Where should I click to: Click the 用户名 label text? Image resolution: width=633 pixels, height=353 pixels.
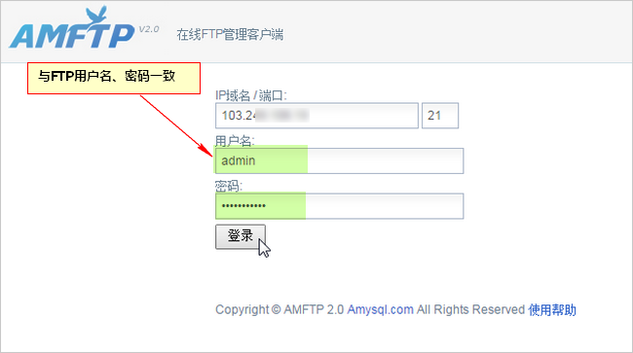pyautogui.click(x=235, y=141)
